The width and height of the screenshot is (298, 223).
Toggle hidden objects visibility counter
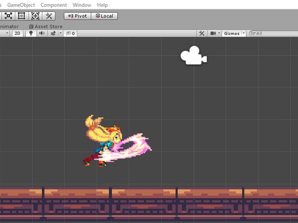click(70, 33)
